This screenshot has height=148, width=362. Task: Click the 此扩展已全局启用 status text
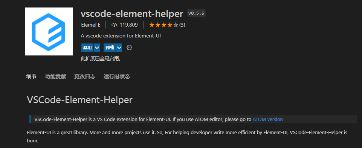[101, 59]
